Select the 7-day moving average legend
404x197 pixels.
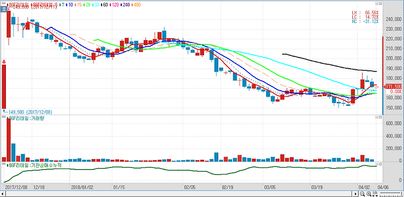coord(62,5)
